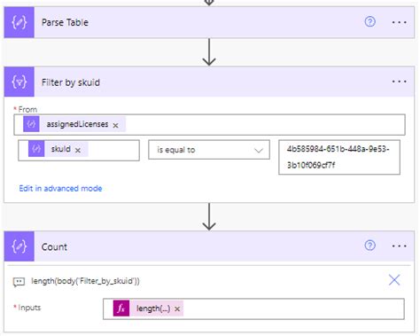Remove the assignedLicenses token
420x336 pixels.
point(115,126)
